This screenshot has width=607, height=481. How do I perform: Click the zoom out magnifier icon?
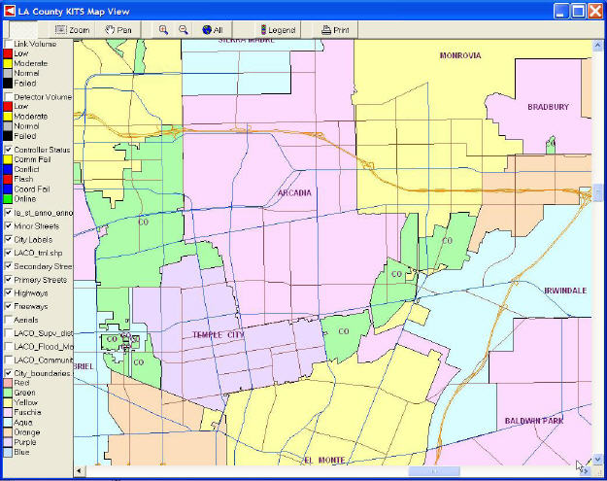point(182,30)
